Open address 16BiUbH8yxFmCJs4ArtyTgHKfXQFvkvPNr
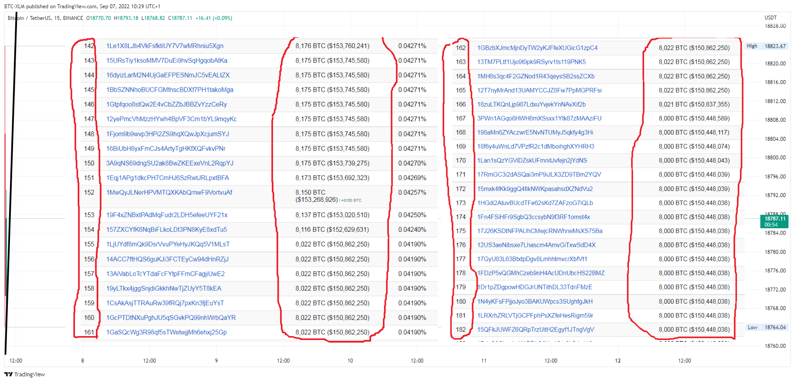The height and width of the screenshot is (382, 795). click(166, 149)
